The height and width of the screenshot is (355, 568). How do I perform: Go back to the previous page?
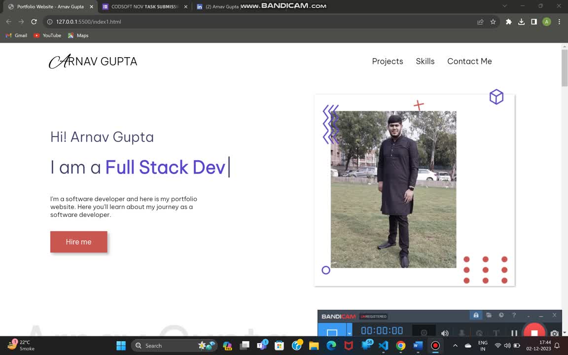(9, 22)
